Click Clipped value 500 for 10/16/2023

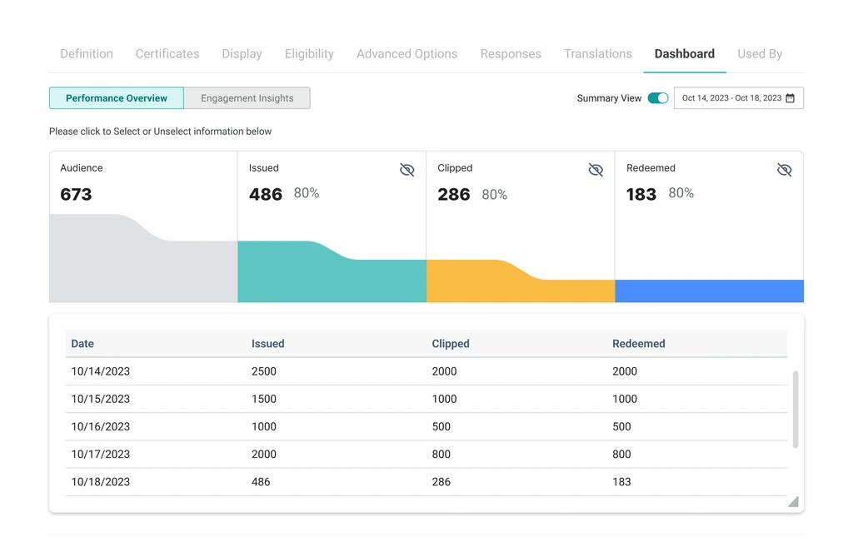tap(441, 427)
